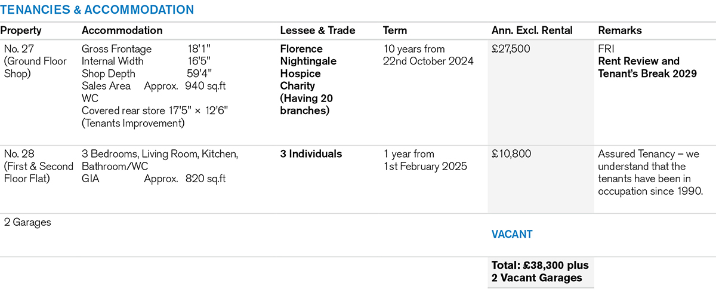Screen dimensions: 716x295
Task: Click the Remarks column header
Action: tap(620, 30)
